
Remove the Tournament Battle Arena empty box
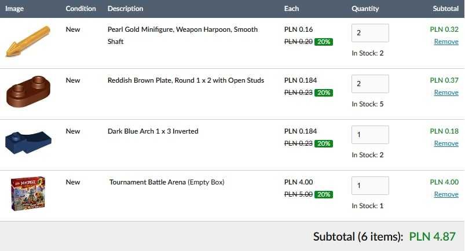click(x=446, y=194)
